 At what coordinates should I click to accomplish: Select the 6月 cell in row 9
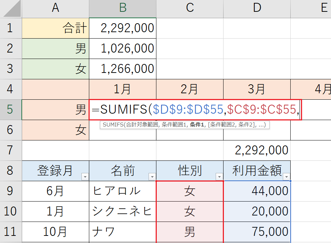(x=55, y=191)
